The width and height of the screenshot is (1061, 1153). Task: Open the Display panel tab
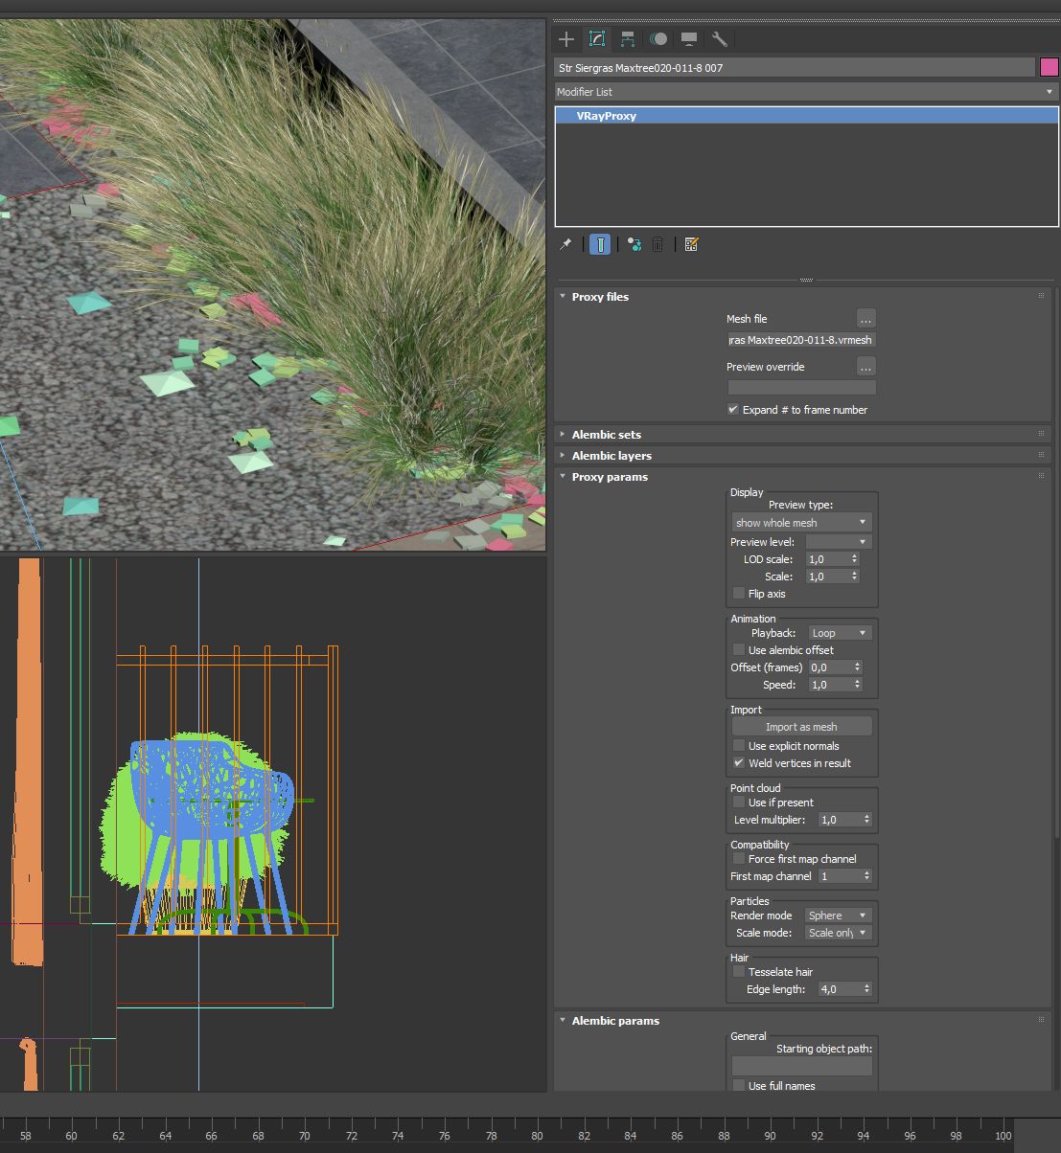[689, 39]
